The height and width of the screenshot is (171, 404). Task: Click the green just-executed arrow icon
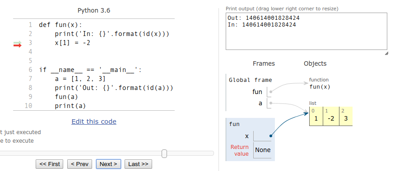click(x=18, y=42)
